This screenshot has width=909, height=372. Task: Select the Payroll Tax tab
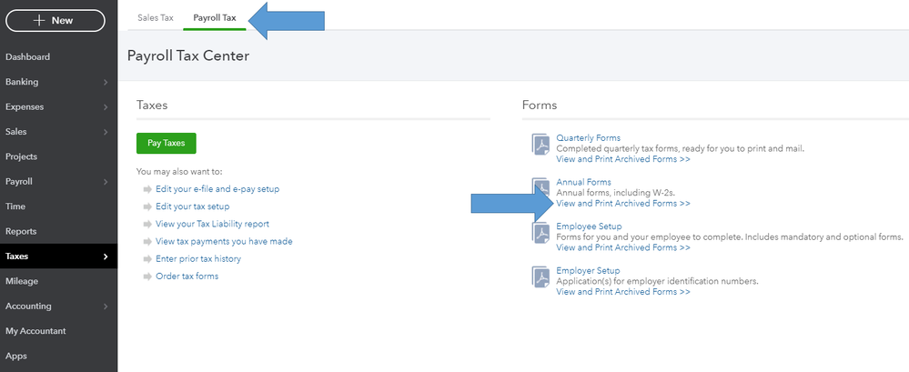[x=215, y=17]
